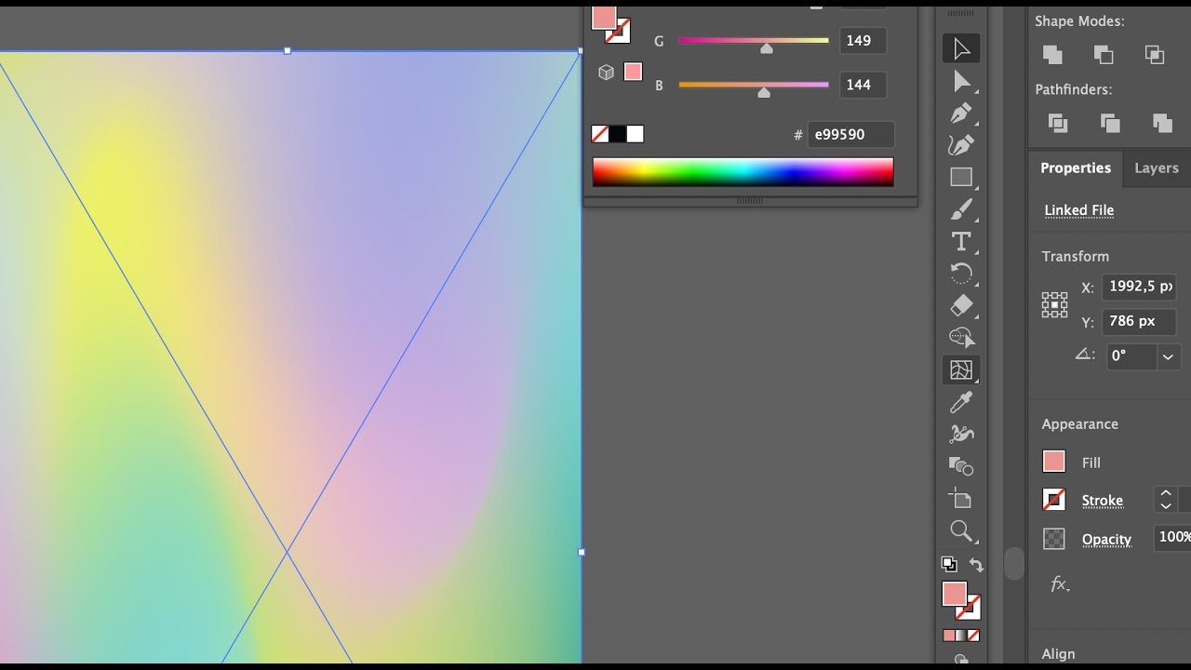Select the Curvature tool
Viewport: 1191px width, 670px height.
(x=961, y=145)
